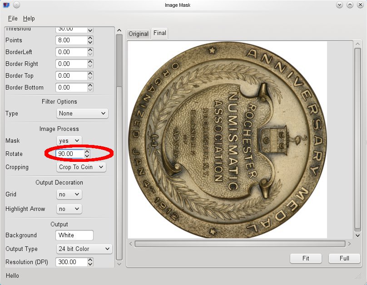Screen dimensions: 367x285
Task: Click the Background color field
Action: [74, 235]
